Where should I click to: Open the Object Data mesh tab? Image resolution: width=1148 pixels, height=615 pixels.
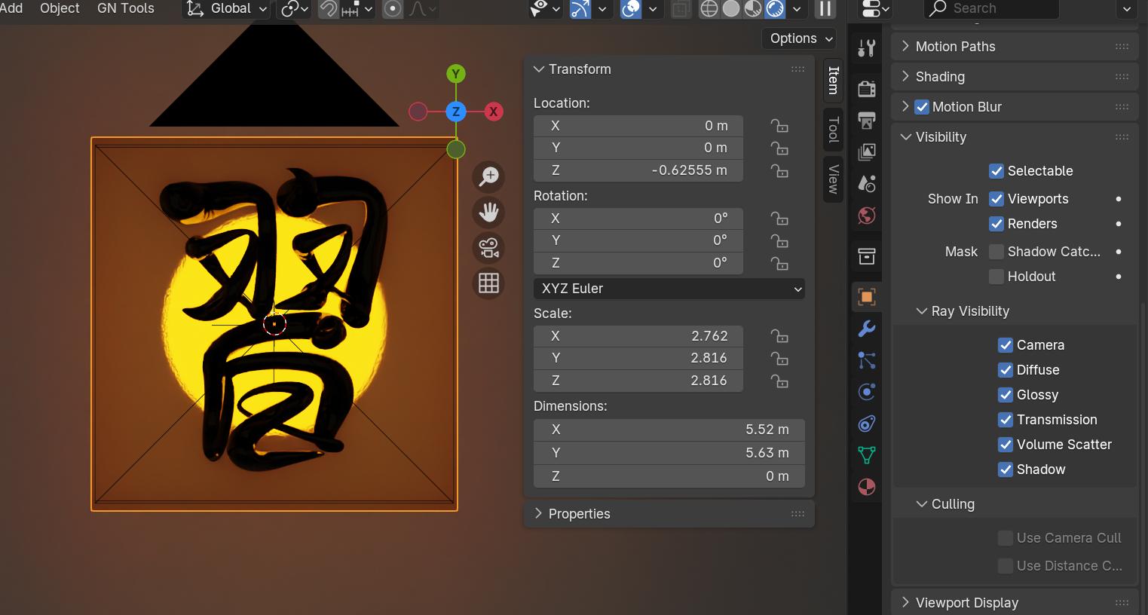(867, 455)
